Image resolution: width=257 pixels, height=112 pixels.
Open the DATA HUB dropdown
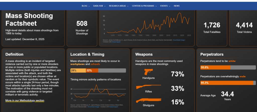point(99,6)
